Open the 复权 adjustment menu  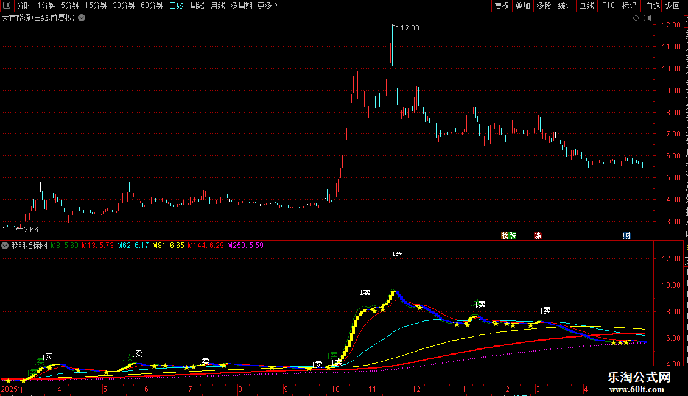[x=502, y=5]
